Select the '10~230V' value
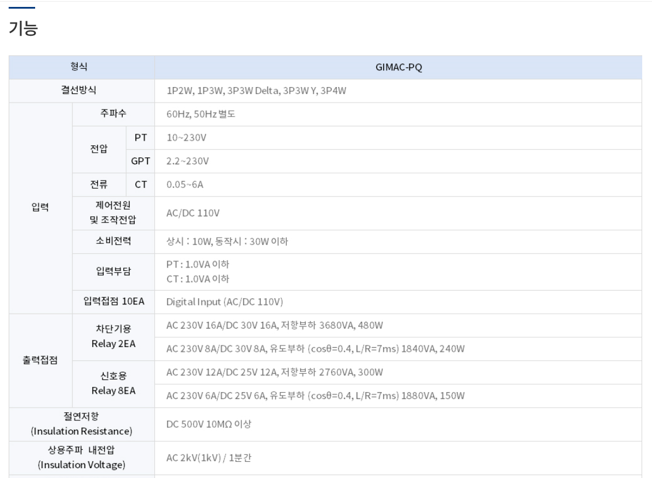This screenshot has width=652, height=478. [186, 138]
